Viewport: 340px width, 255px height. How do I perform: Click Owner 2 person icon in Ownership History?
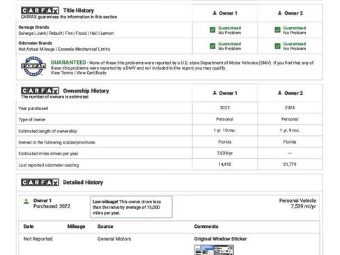tap(279, 93)
